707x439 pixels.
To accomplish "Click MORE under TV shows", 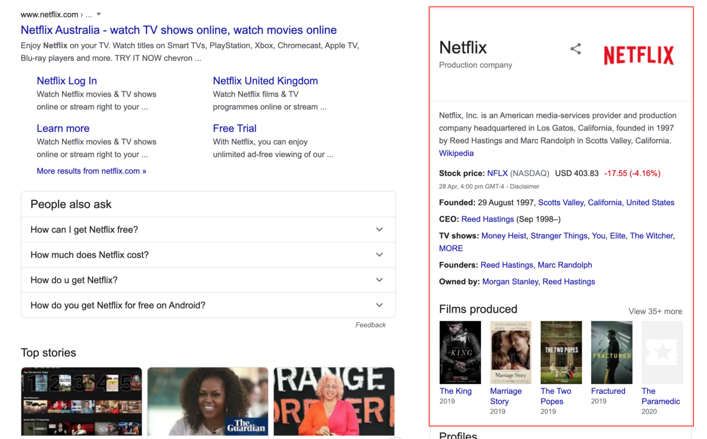I will pos(451,249).
